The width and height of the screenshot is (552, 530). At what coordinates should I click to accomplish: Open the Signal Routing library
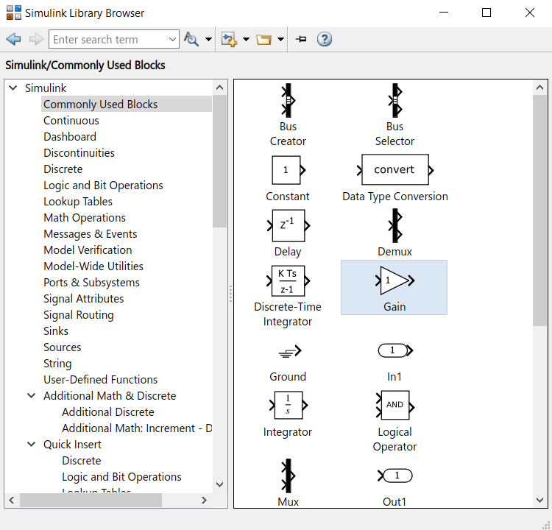point(79,314)
